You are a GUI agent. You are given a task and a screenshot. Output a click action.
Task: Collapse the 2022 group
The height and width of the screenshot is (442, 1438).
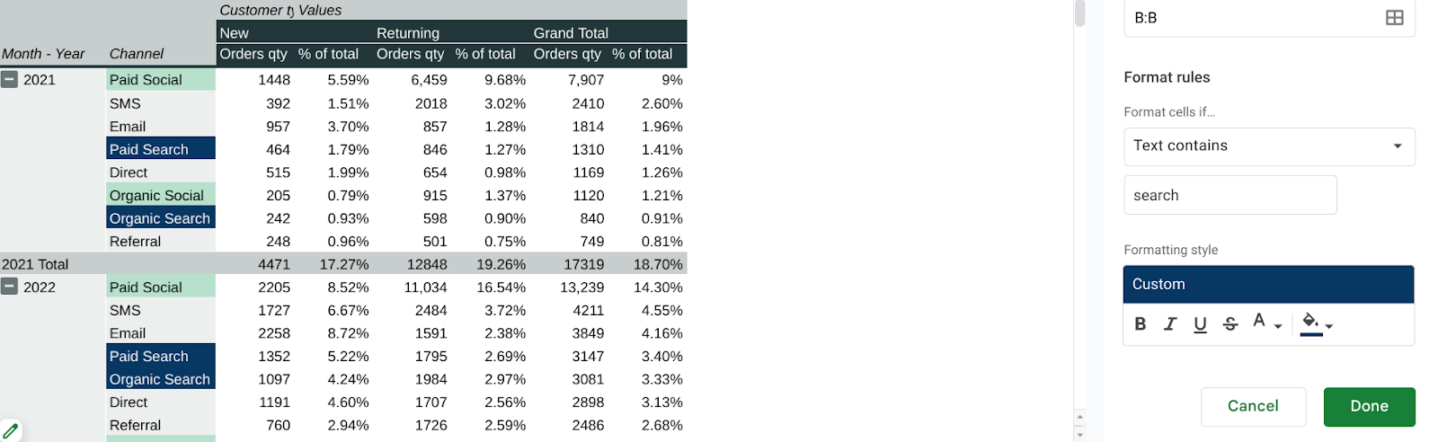[9, 287]
